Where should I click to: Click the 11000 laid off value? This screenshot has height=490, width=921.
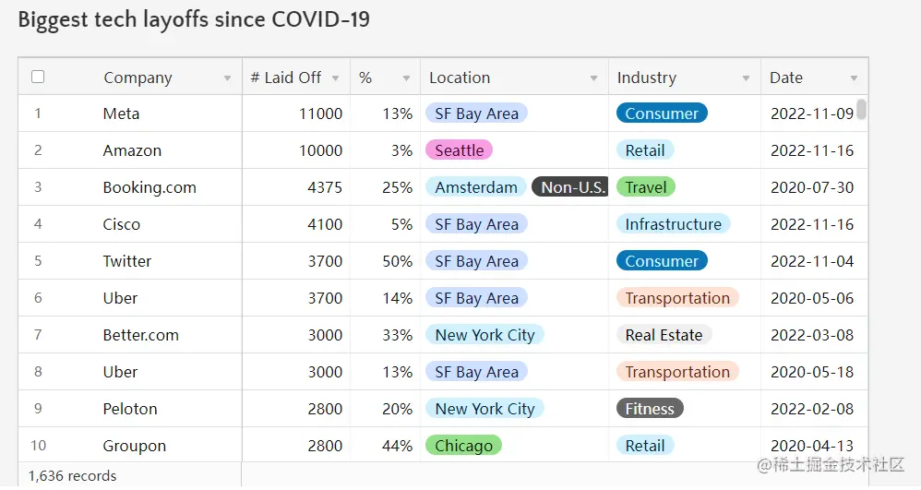coord(321,114)
